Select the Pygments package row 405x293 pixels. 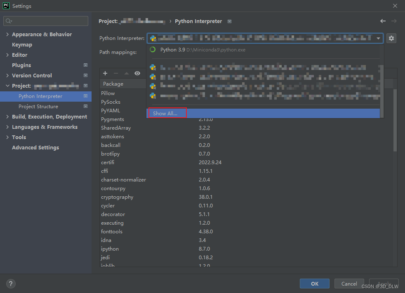click(246, 119)
